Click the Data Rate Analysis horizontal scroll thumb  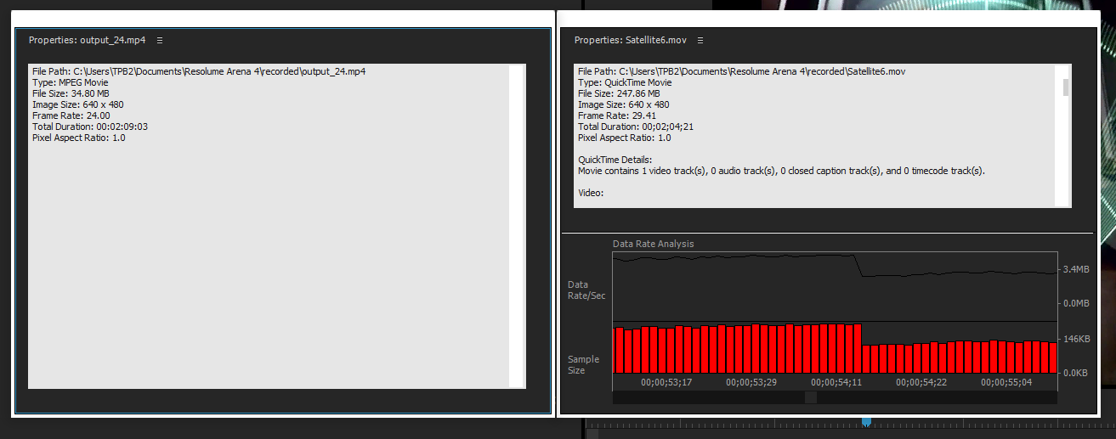pyautogui.click(x=810, y=397)
